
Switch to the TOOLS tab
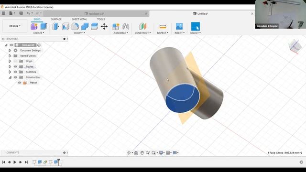coord(101,19)
